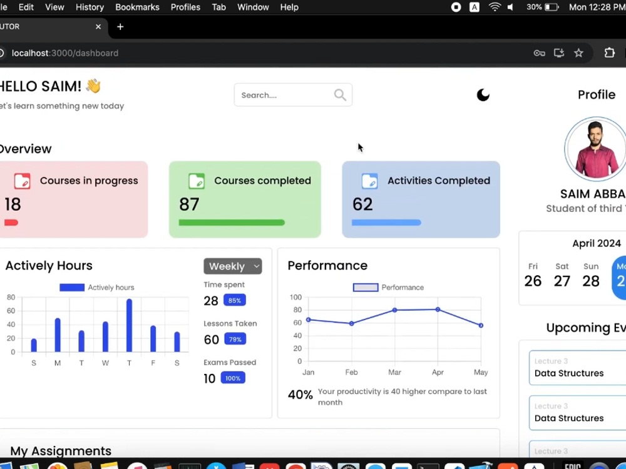Viewport: 626px width, 469px height.
Task: Click the April 2024 calendar title
Action: point(597,243)
